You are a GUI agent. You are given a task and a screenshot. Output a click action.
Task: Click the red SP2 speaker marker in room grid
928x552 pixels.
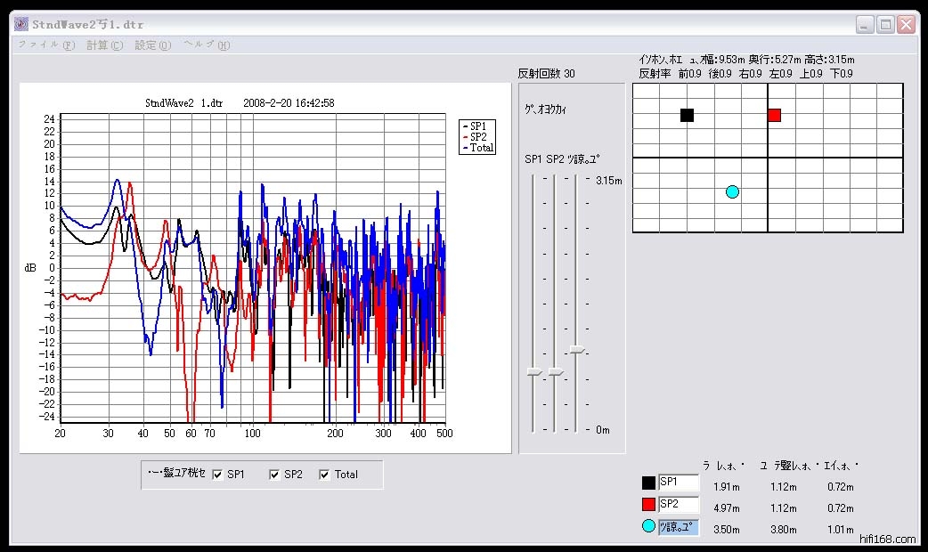pos(774,115)
